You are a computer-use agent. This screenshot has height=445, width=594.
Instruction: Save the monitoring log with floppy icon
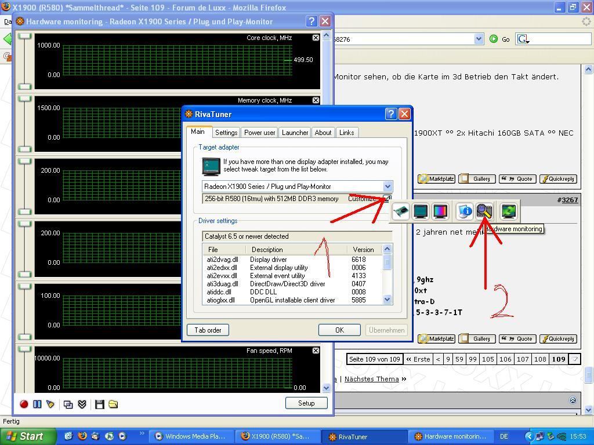[x=100, y=404]
